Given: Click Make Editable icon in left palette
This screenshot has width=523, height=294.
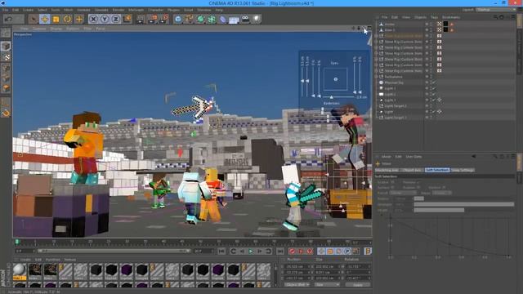Looking at the screenshot, I should click(x=6, y=33).
